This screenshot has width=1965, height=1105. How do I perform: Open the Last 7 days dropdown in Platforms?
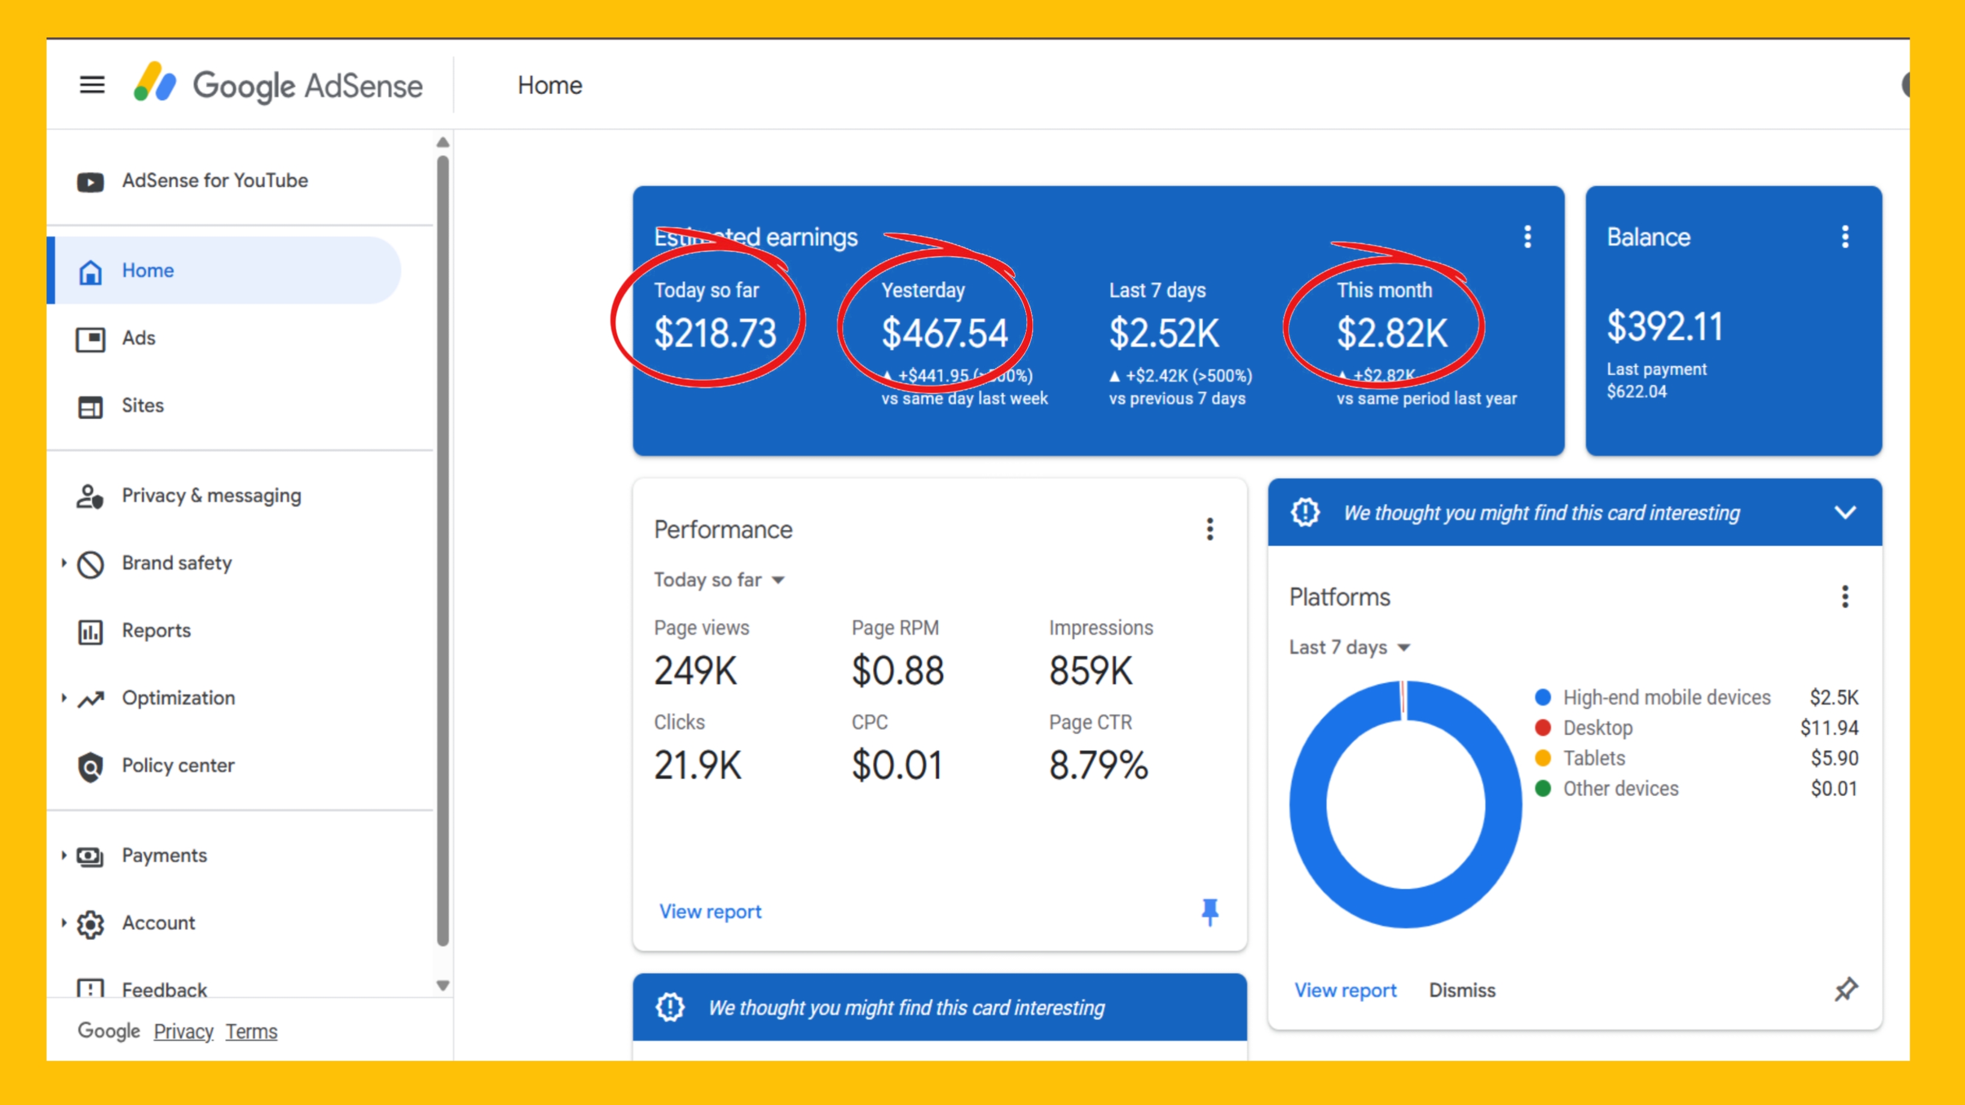click(1349, 648)
